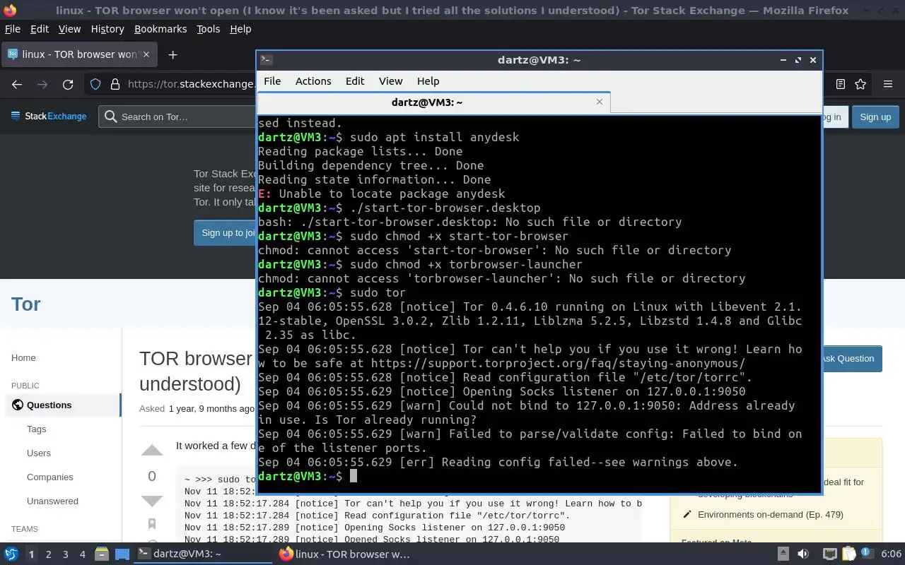Switch to workspace 2 in taskbar
The image size is (905, 565).
pyautogui.click(x=48, y=554)
